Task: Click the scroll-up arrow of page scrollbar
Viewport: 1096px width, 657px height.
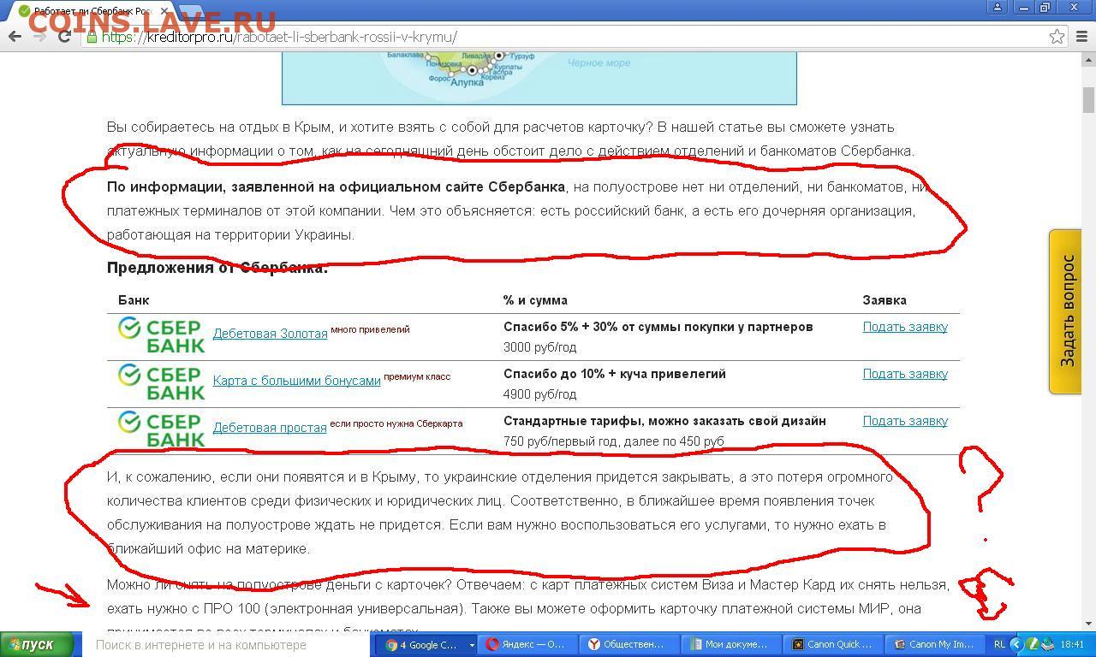Action: 1088,59
